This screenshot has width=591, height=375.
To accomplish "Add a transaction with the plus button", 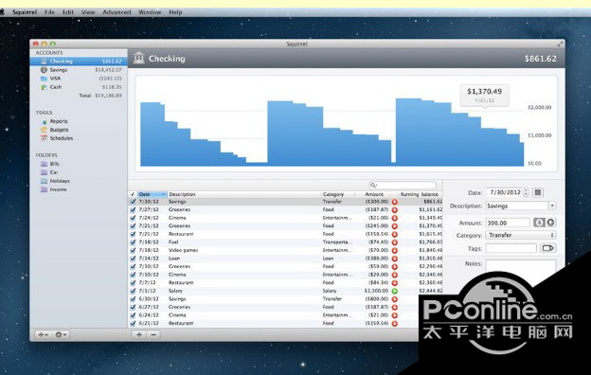I will [139, 334].
